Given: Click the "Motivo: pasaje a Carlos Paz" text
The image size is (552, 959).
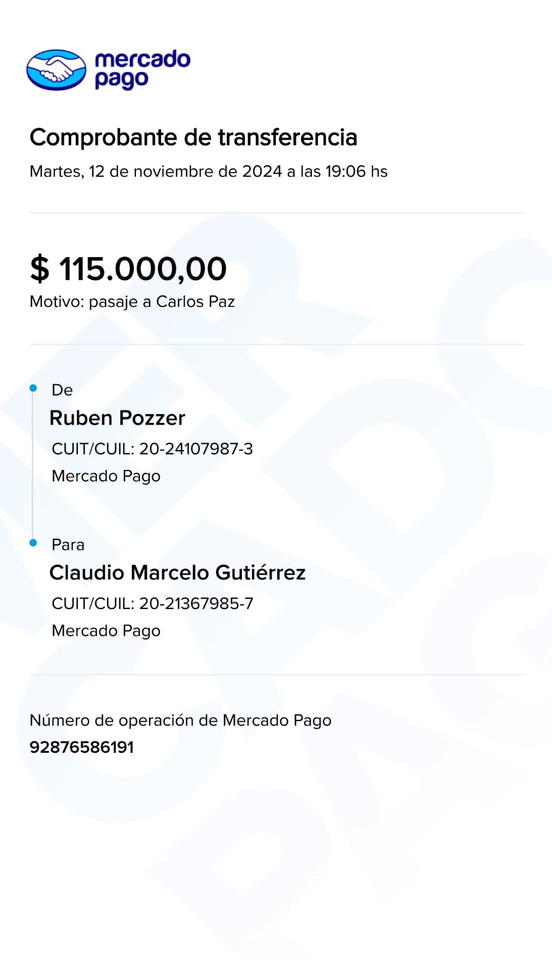Looking at the screenshot, I should [132, 301].
